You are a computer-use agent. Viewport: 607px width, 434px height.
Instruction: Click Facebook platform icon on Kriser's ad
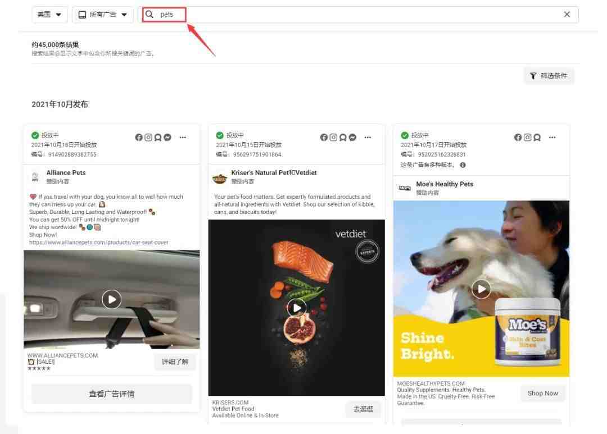click(324, 138)
